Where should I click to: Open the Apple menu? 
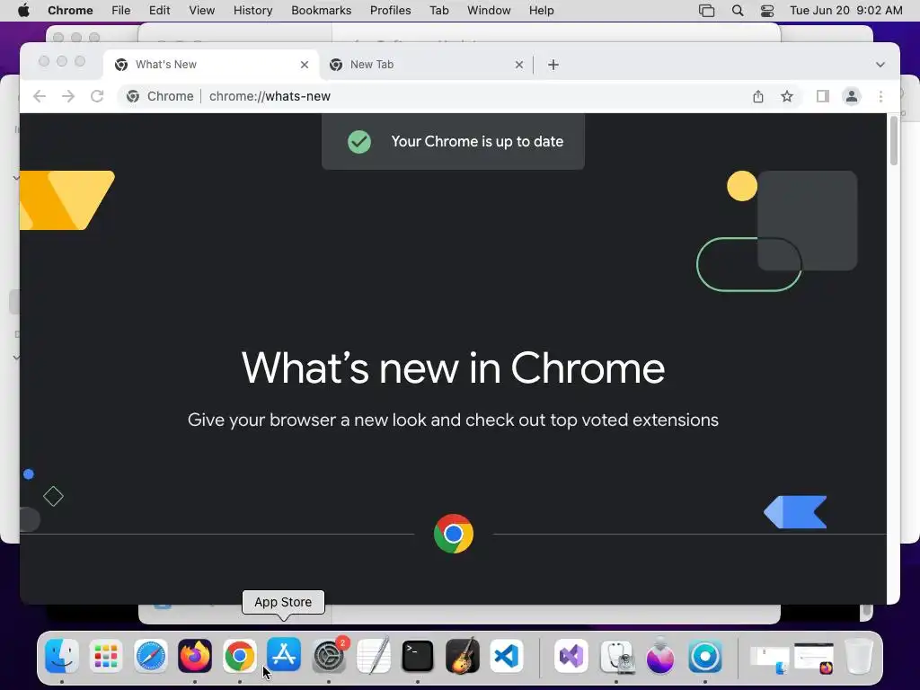pos(23,11)
